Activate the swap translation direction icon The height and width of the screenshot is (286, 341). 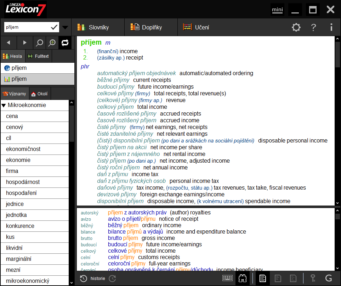pos(65,43)
